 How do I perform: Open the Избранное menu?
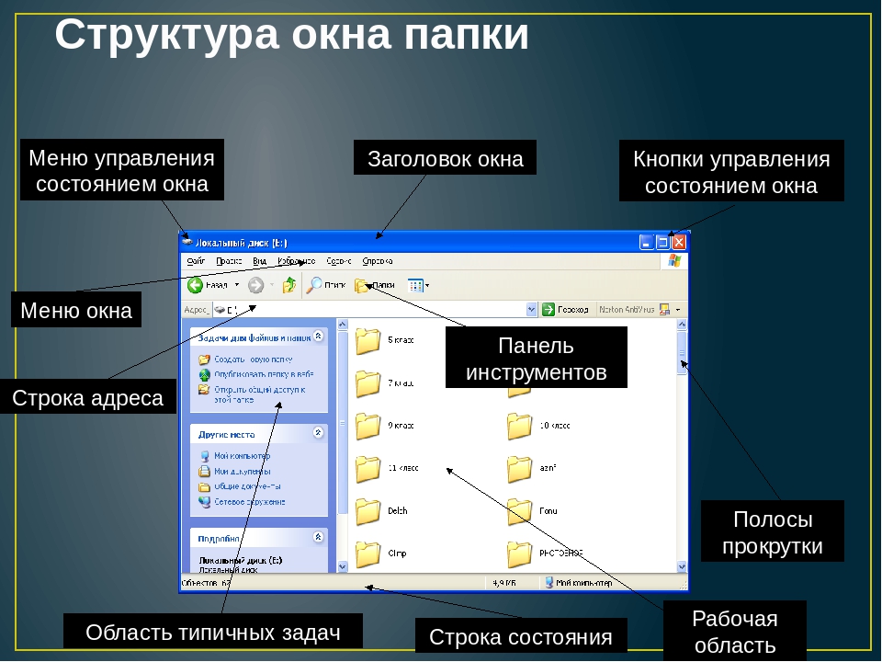(297, 261)
